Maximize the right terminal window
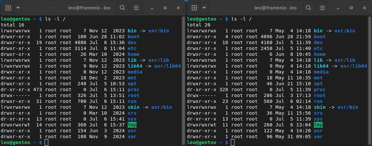The image size is (372, 146). 351,8
